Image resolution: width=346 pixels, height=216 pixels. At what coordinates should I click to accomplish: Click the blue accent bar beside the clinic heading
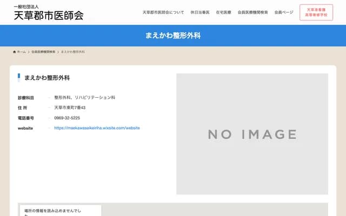coord(19,77)
